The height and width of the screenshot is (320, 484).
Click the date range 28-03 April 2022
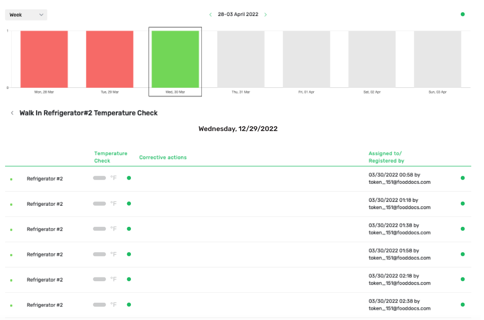point(238,14)
